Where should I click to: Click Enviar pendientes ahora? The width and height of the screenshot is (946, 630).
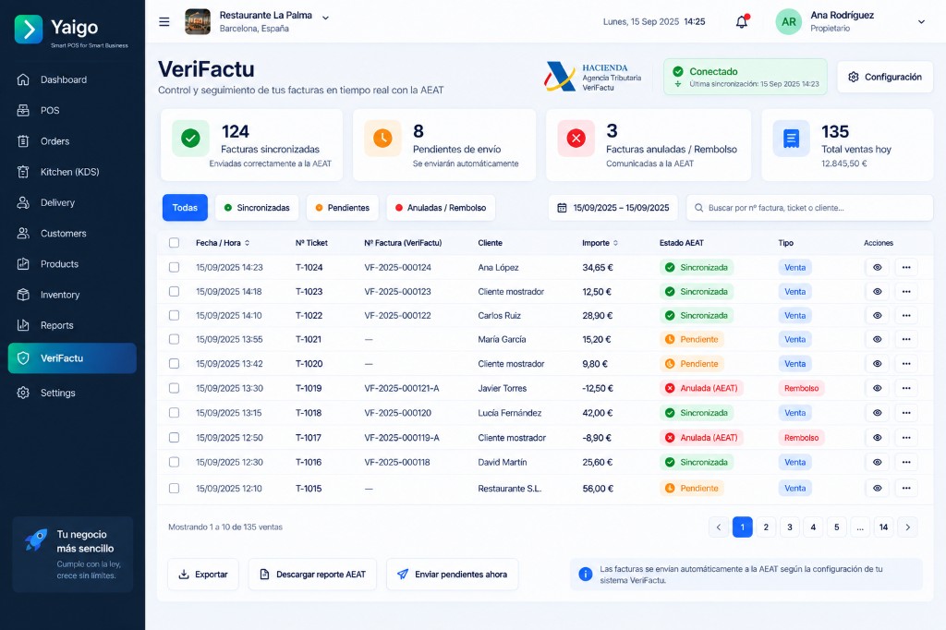click(x=453, y=574)
